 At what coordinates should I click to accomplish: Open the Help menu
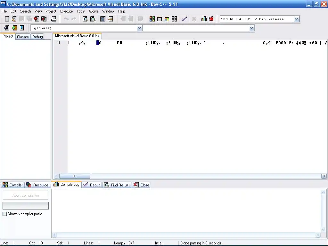coord(121,11)
